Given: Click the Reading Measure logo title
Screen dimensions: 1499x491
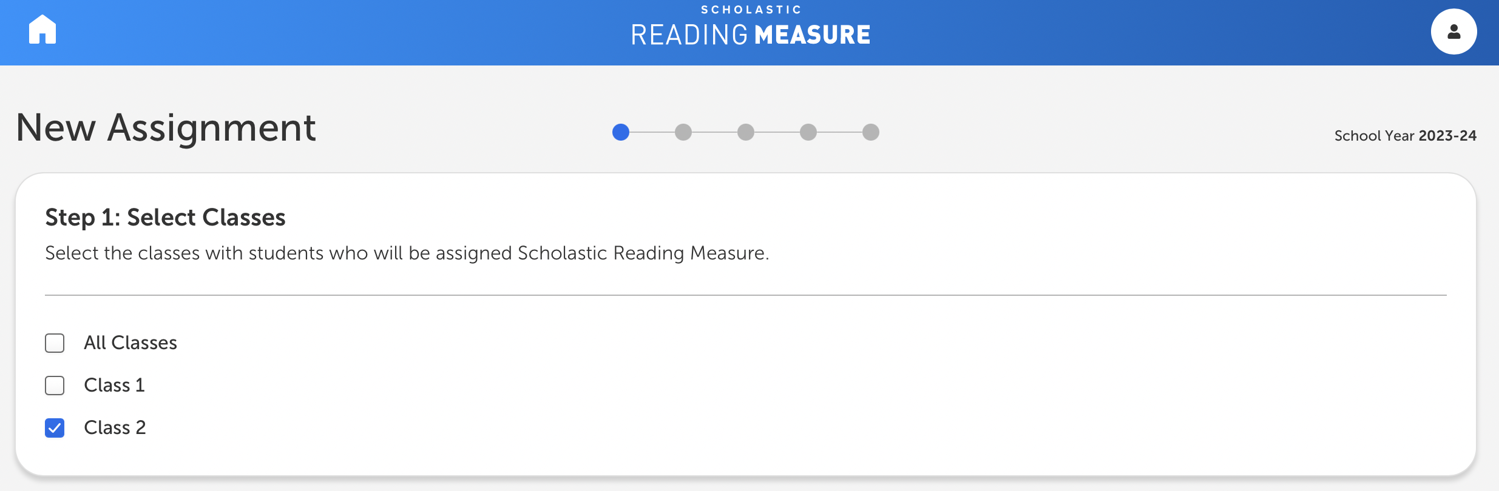Looking at the screenshot, I should (x=750, y=35).
